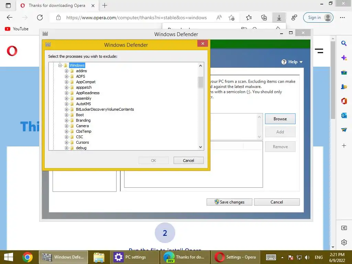Open Edge Downloads arrow icon
The height and width of the screenshot is (264, 352).
pyautogui.click(x=279, y=18)
